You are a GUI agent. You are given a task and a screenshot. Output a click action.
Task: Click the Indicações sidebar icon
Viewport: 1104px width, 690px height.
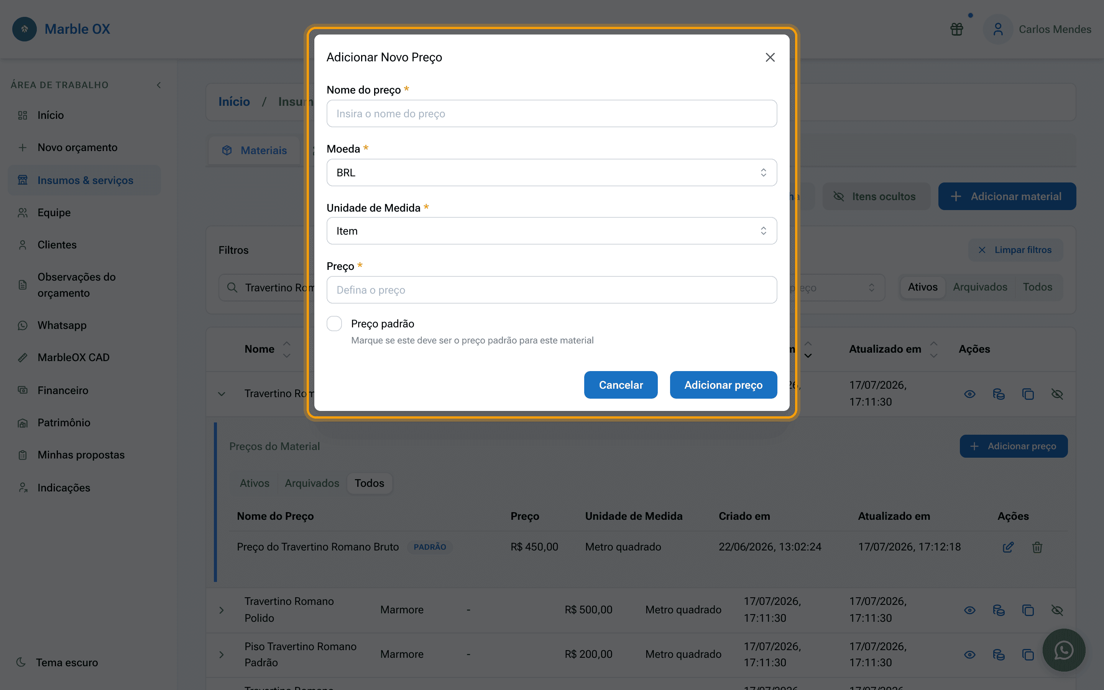pyautogui.click(x=23, y=488)
